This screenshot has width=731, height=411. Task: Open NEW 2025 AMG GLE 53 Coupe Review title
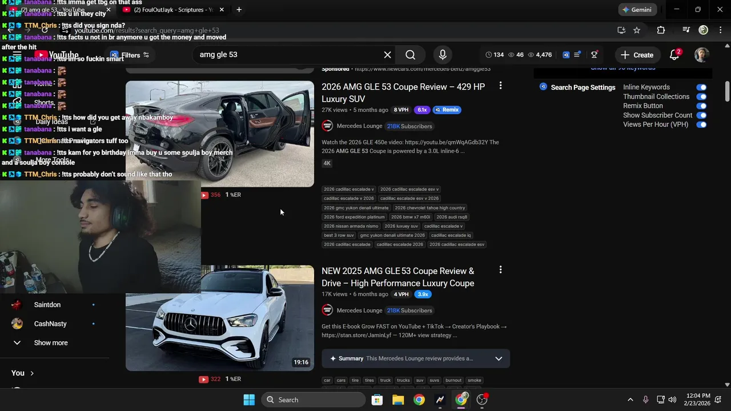tap(398, 277)
